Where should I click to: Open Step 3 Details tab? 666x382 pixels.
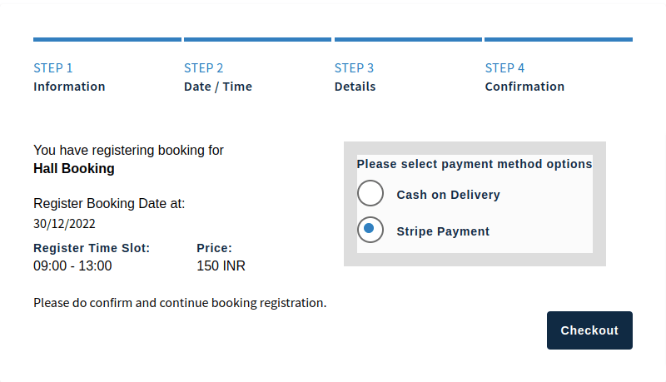[355, 77]
